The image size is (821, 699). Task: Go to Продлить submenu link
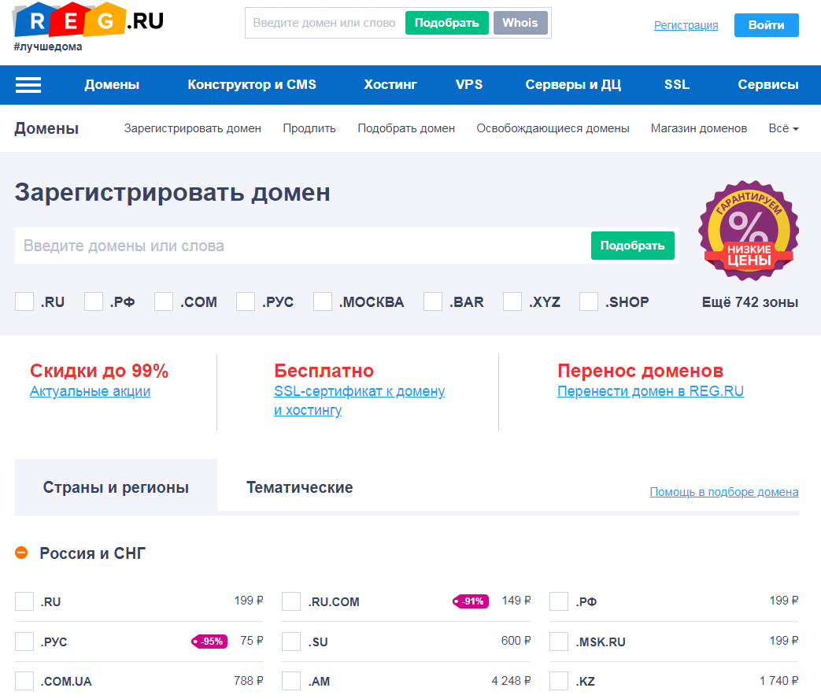[x=309, y=128]
